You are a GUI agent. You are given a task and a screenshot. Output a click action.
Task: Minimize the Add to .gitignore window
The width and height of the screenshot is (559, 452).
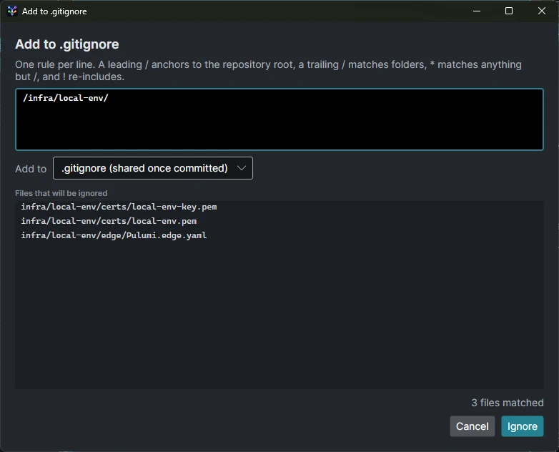(x=477, y=11)
